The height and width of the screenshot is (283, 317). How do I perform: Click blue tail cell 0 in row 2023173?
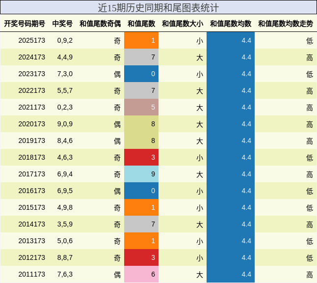click(x=141, y=74)
